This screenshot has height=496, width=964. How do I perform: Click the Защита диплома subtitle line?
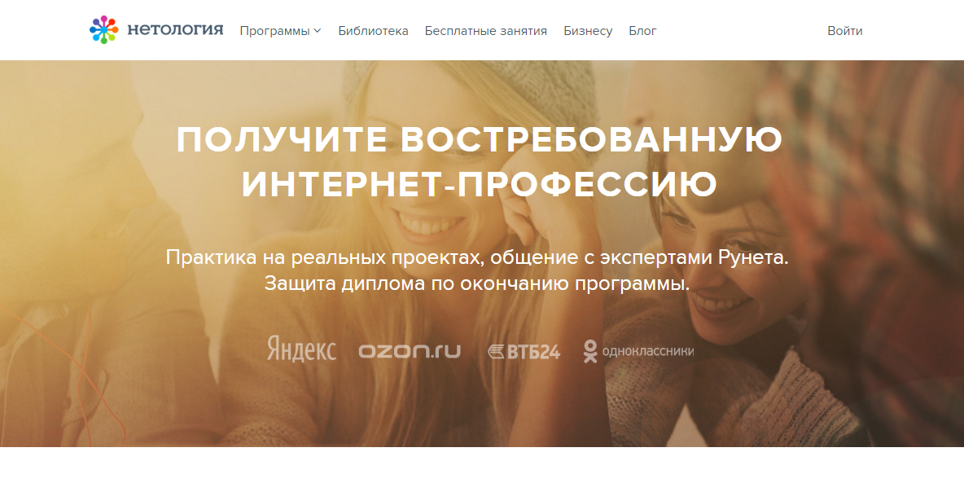(477, 283)
